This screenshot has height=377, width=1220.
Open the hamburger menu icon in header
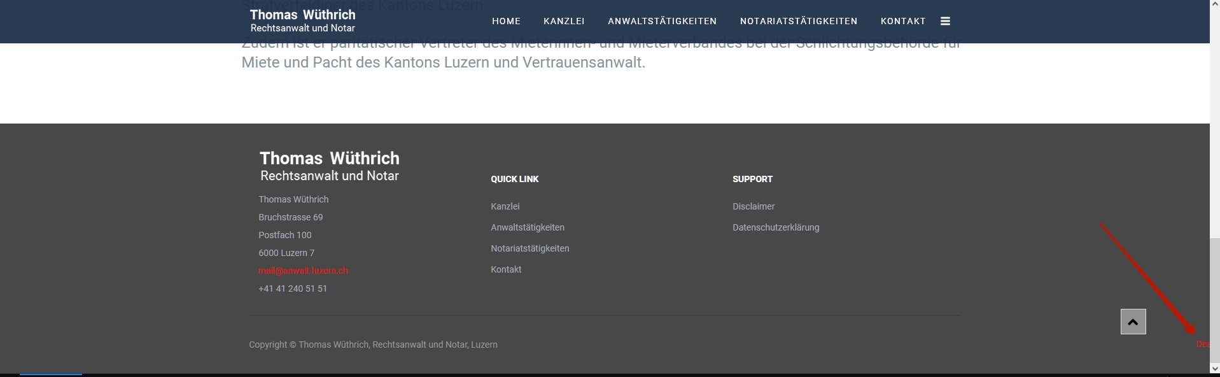(x=945, y=21)
